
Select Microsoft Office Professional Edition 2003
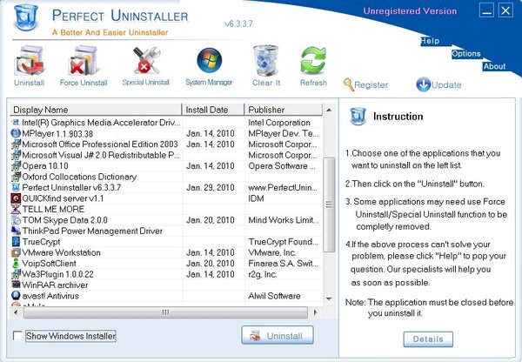point(100,144)
